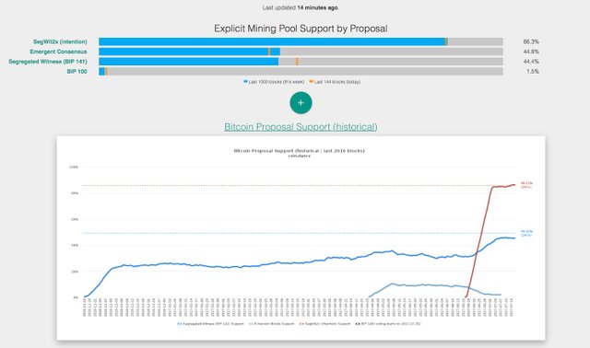Click the blue Segregated Witness line end label
The width and height of the screenshot is (590, 348).
[526, 233]
